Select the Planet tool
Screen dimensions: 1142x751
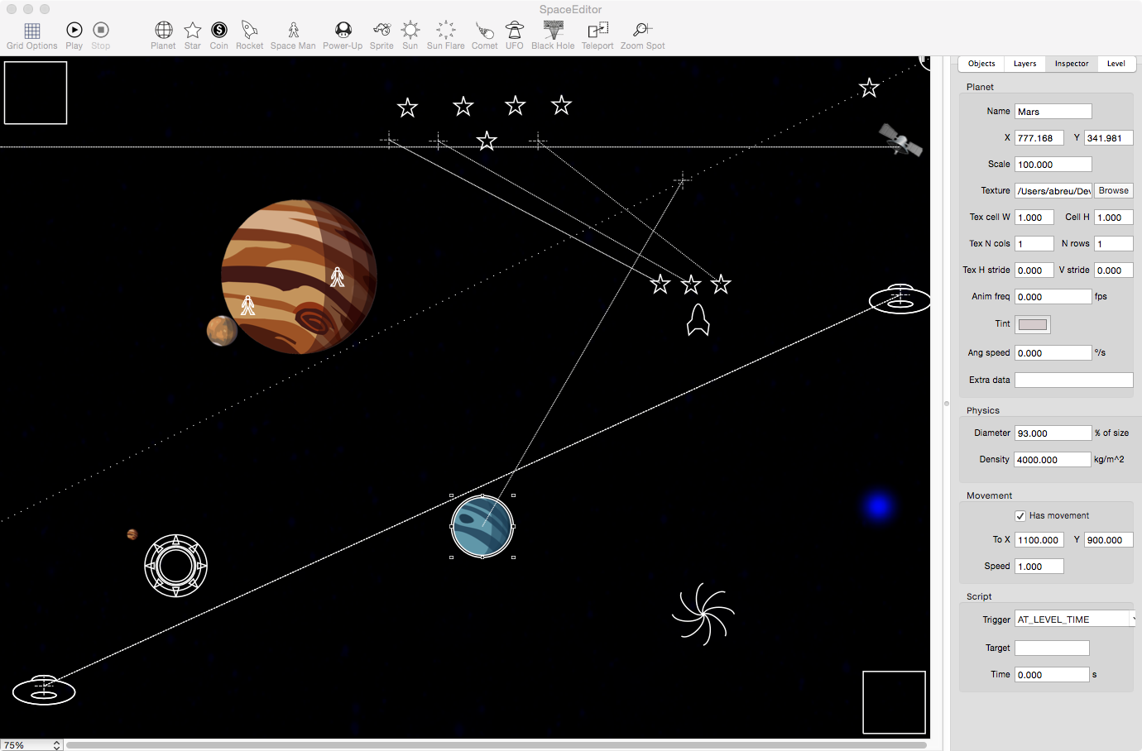pyautogui.click(x=164, y=36)
